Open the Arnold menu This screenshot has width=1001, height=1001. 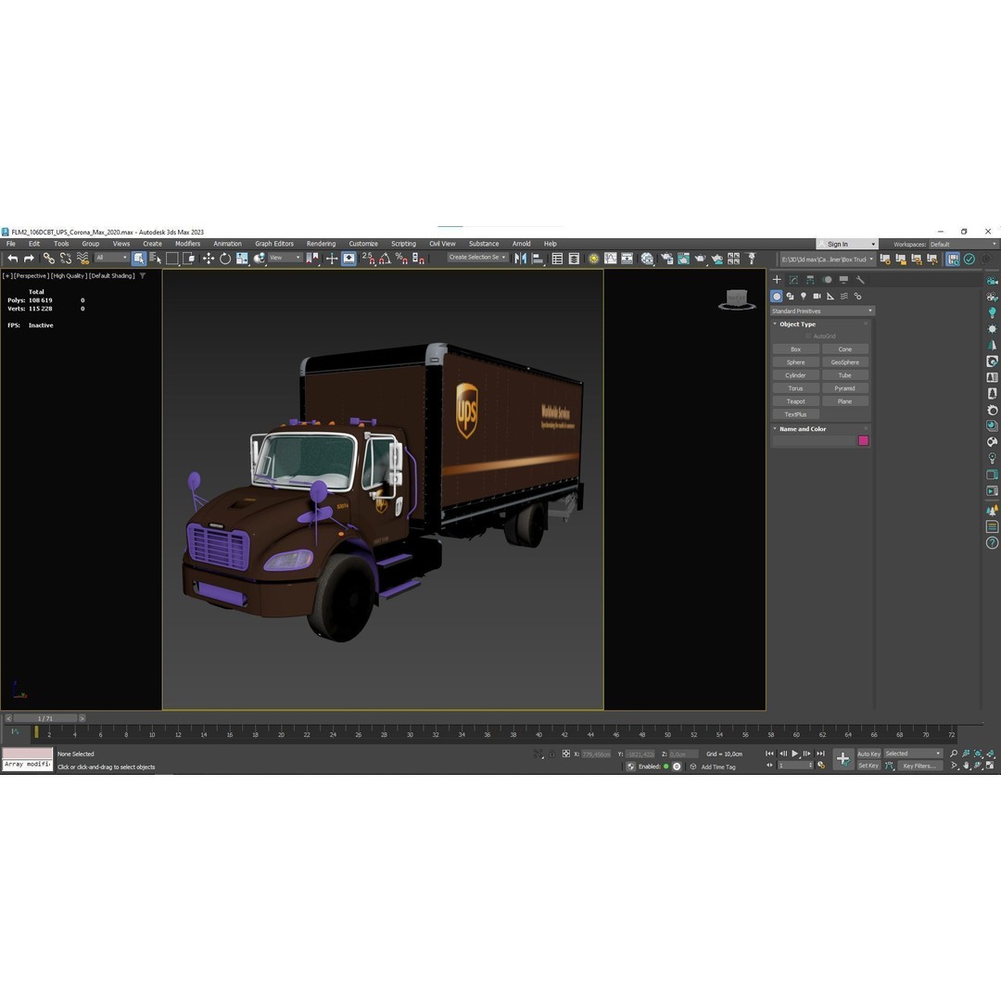tap(522, 244)
